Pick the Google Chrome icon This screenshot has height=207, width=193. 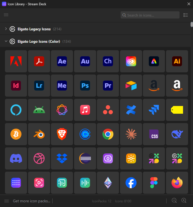[x=108, y=134]
